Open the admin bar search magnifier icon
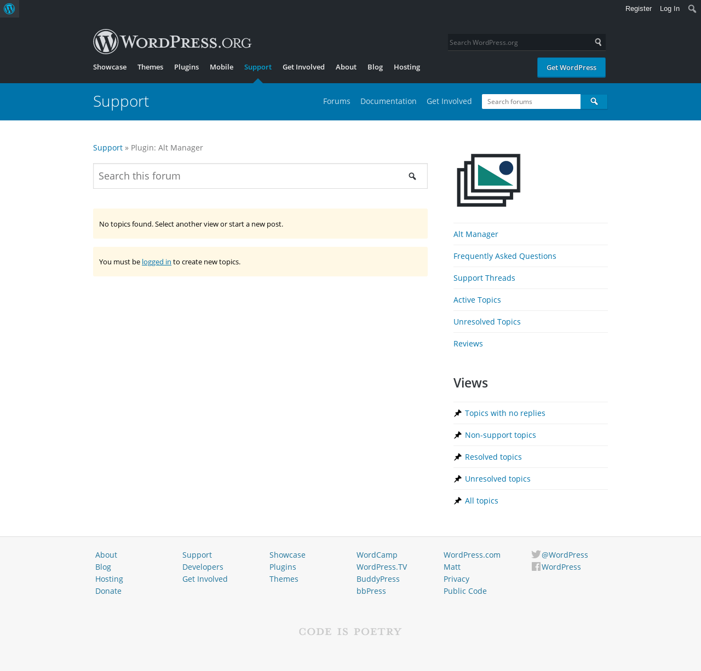 tap(692, 9)
